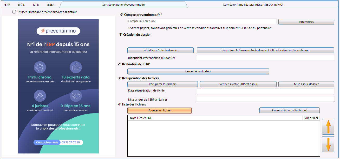This screenshot has width=340, height=159.
Task: Switch to the ERP tab
Action: tap(8, 5)
